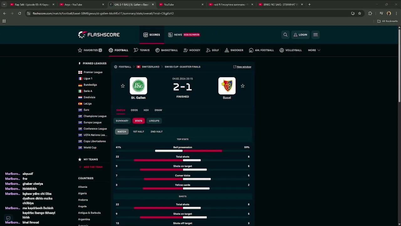The width and height of the screenshot is (401, 226).
Task: Open the browser apps grid icon
Action: click(x=4, y=21)
